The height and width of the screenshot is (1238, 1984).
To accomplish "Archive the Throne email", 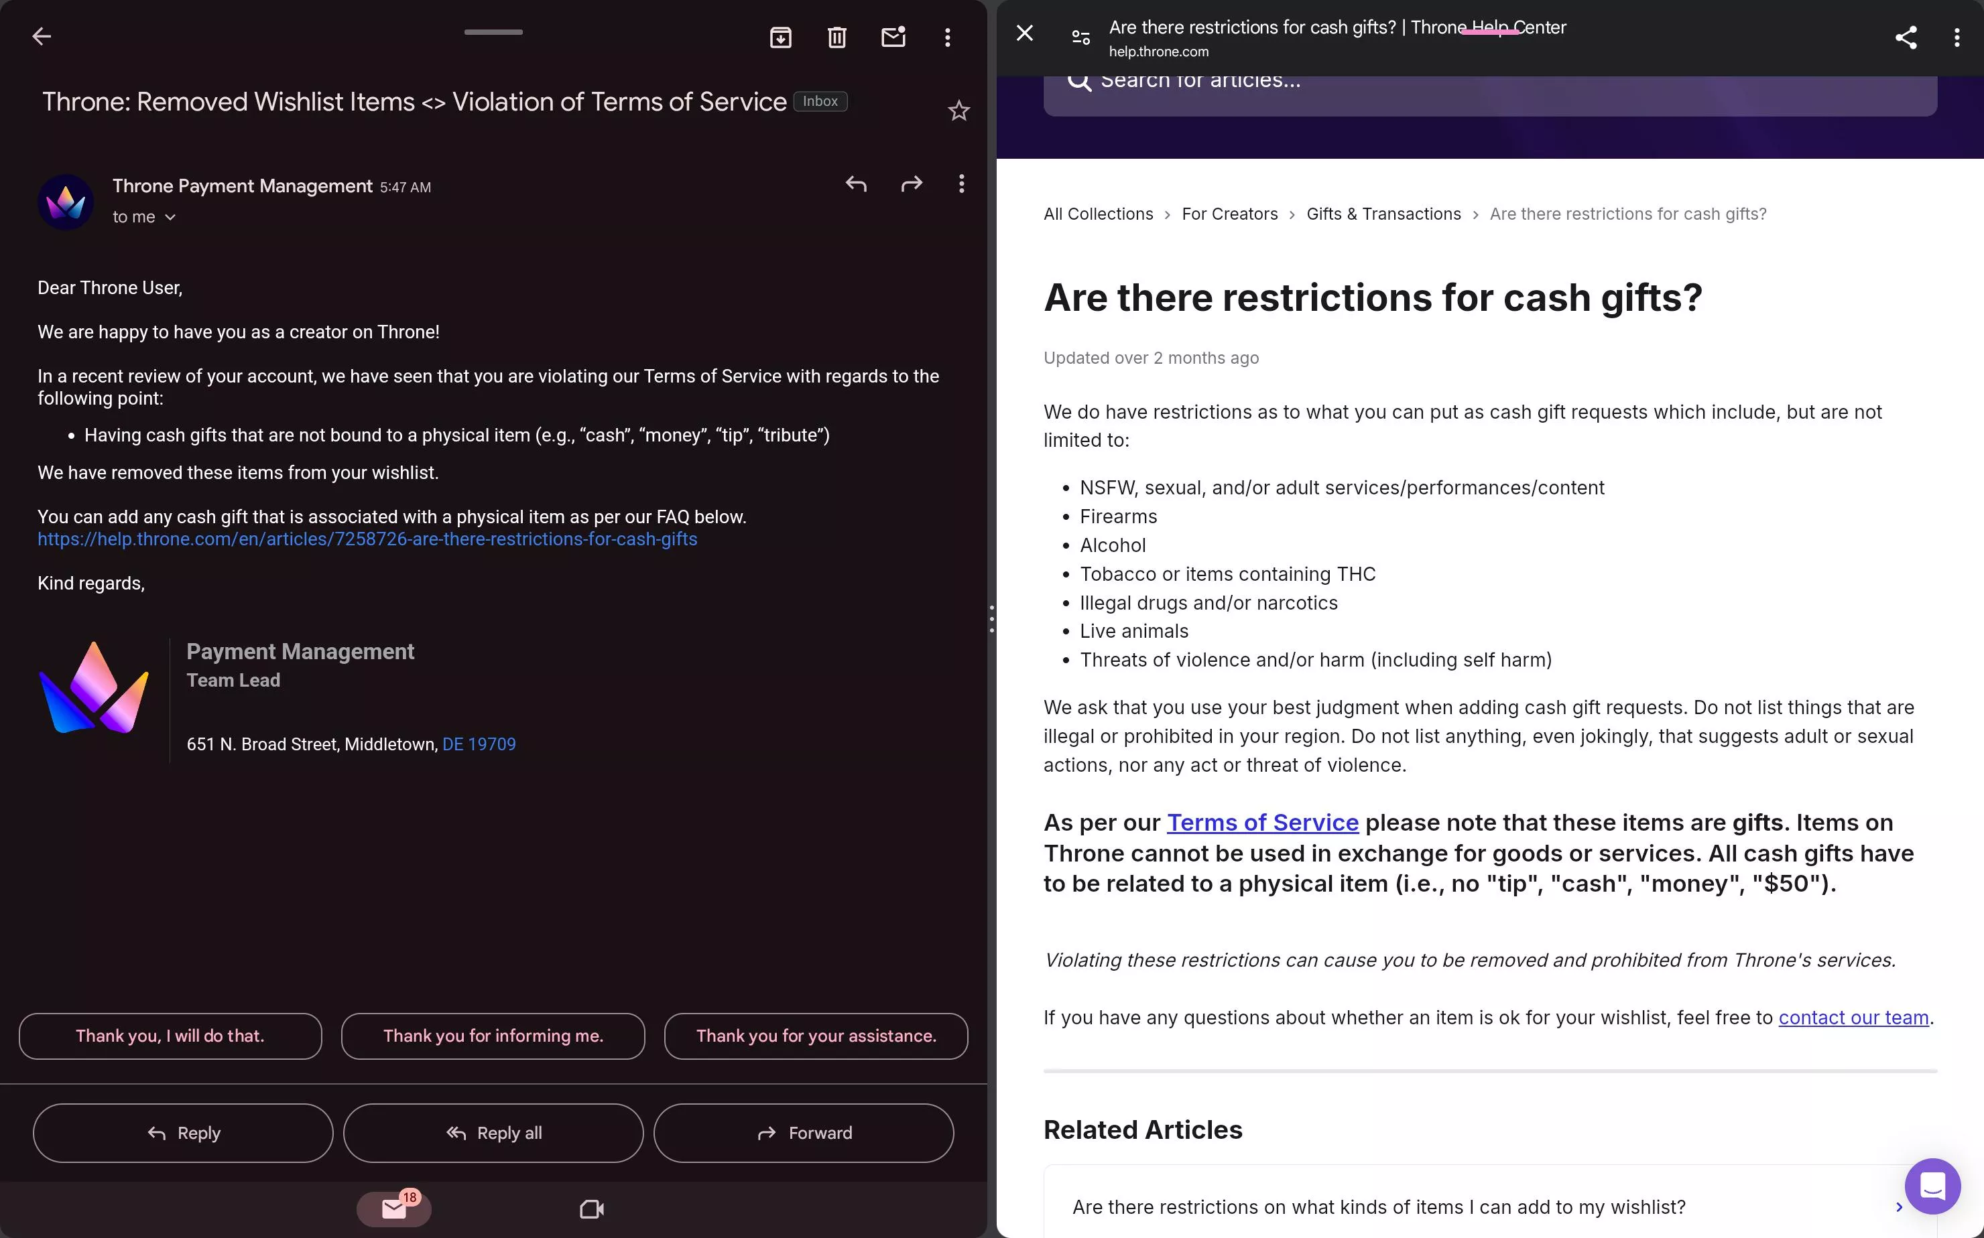I will tap(780, 37).
